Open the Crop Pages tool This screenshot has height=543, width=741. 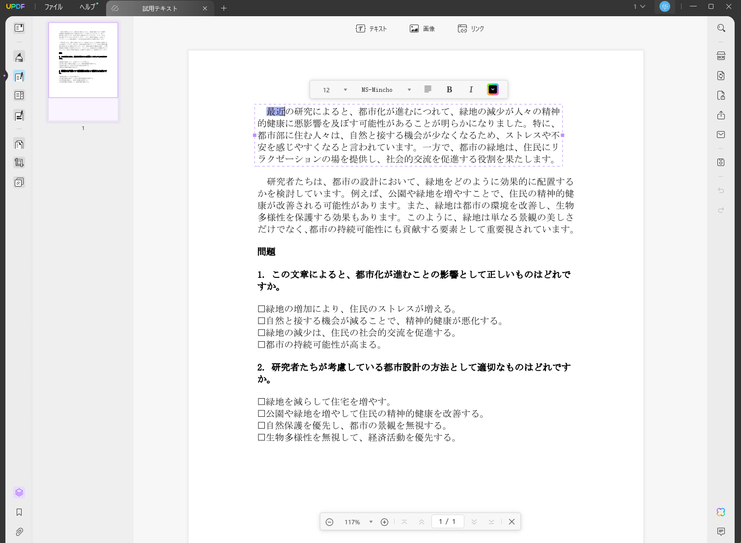(19, 163)
